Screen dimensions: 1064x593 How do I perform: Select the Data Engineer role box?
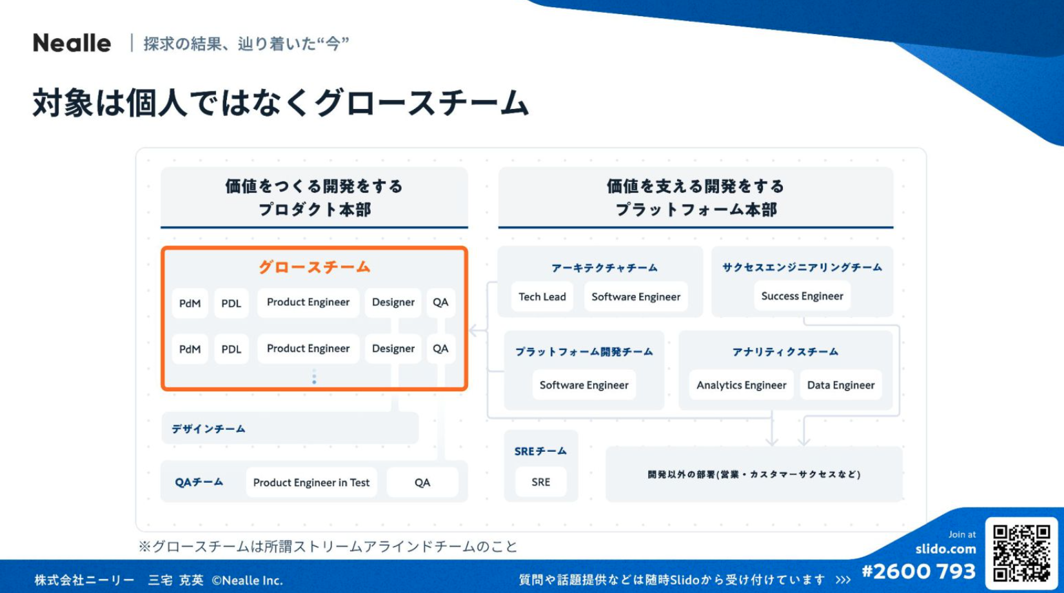(840, 385)
